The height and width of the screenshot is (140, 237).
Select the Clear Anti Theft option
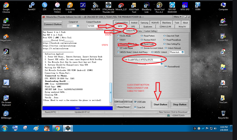click(x=164, y=36)
